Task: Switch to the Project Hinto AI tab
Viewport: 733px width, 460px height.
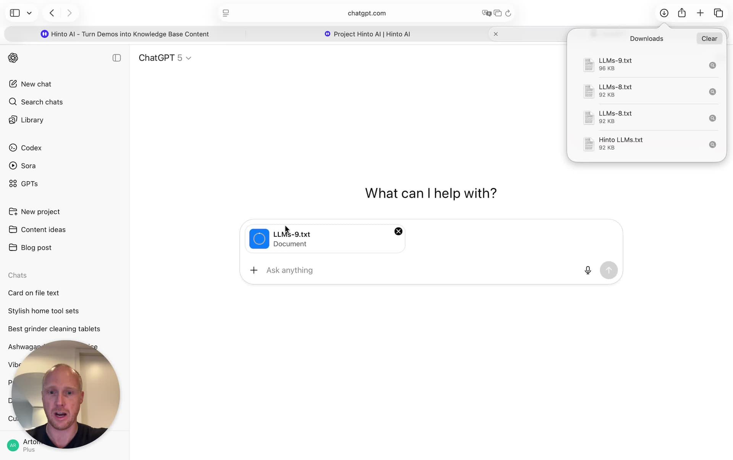Action: click(367, 34)
